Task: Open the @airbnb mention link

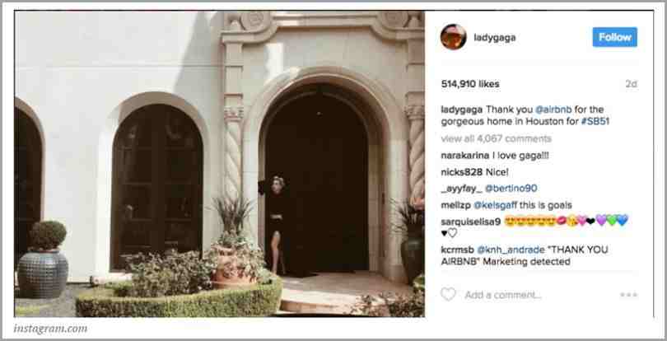Action: pyautogui.click(x=553, y=110)
